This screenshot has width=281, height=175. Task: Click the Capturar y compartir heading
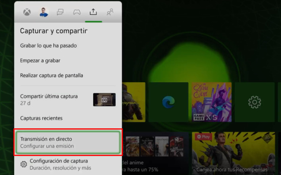pos(54,31)
